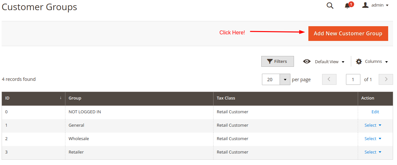
Task: Click ID value 3 in Retailer row
Action: (7, 152)
